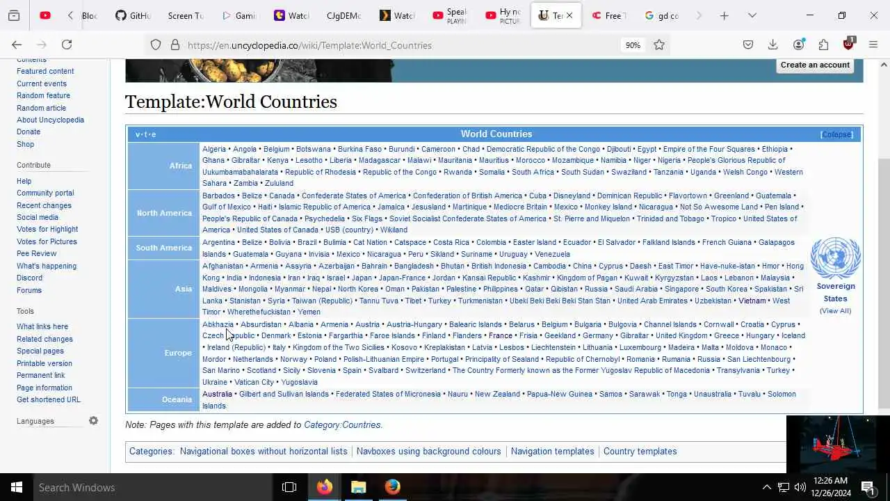Open Firefox View from the tab bar
The image size is (890, 501).
pyautogui.click(x=14, y=15)
